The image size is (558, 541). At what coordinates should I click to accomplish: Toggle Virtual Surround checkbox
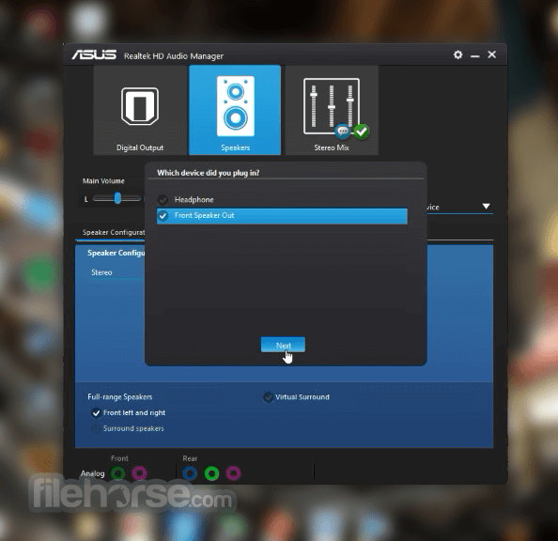[x=268, y=397]
